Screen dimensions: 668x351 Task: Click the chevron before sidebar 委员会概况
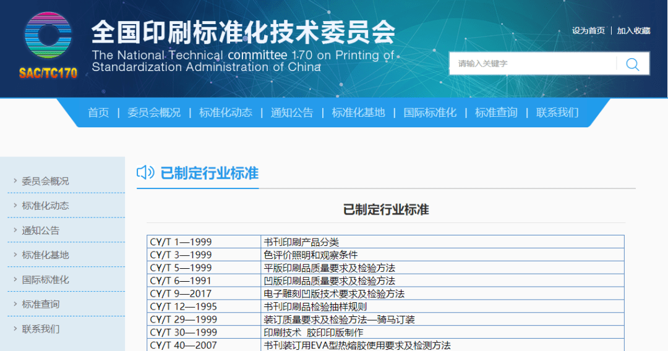click(x=15, y=181)
